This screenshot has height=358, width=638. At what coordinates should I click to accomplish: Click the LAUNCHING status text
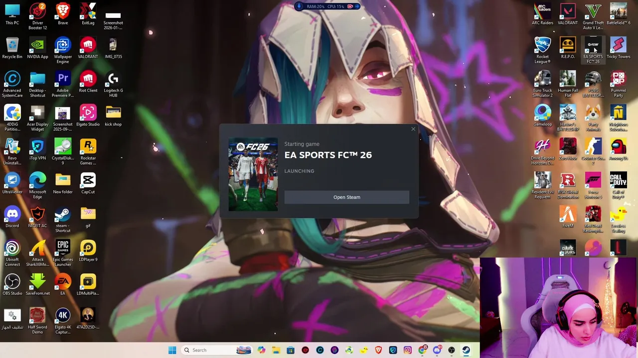point(299,171)
